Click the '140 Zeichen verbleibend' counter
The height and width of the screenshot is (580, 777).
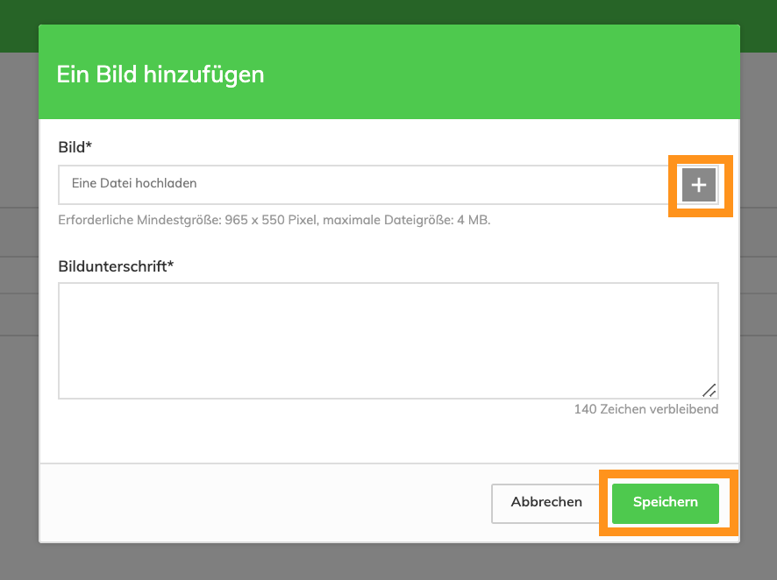645,409
